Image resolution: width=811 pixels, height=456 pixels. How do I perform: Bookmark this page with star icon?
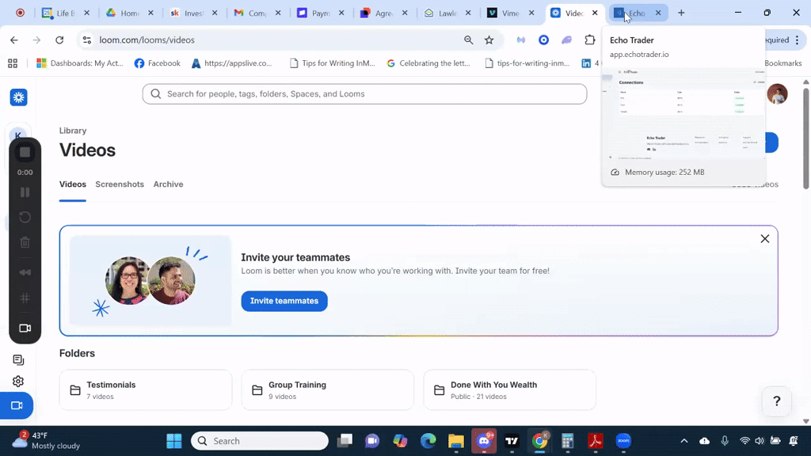(489, 40)
